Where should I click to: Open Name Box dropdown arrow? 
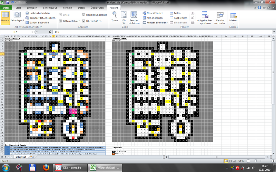32,32
